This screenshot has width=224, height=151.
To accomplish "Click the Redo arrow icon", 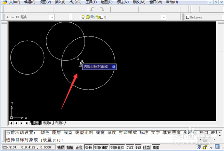I will point(102,9).
